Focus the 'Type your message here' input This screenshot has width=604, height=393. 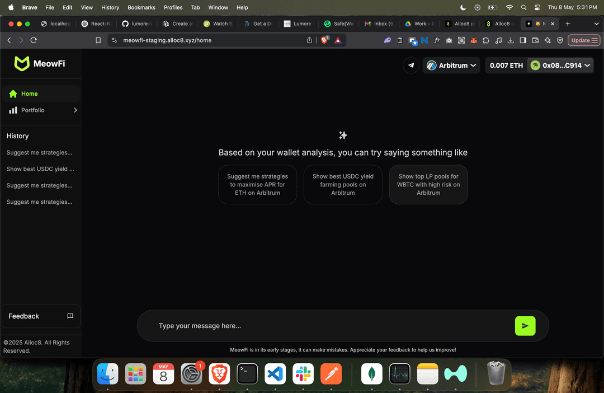pyautogui.click(x=330, y=326)
